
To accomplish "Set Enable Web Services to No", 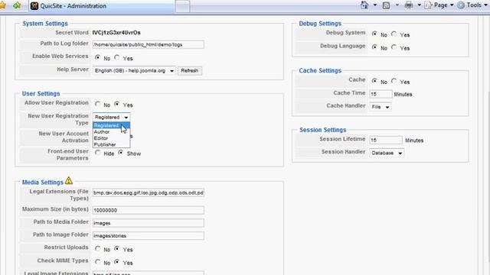I will pos(98,58).
